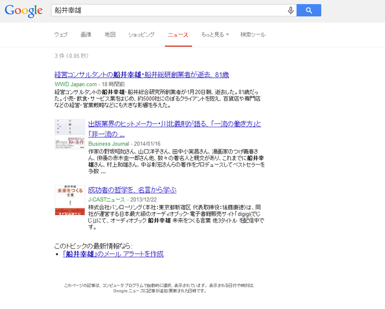Click the 3 件 (0.05 秒) result count
The height and width of the screenshot is (309, 385).
point(71,56)
